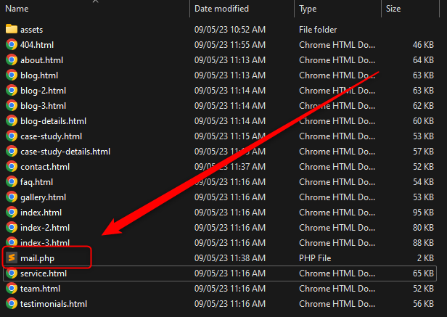447x317 pixels.
Task: Sort files by Type column header
Action: [x=308, y=9]
